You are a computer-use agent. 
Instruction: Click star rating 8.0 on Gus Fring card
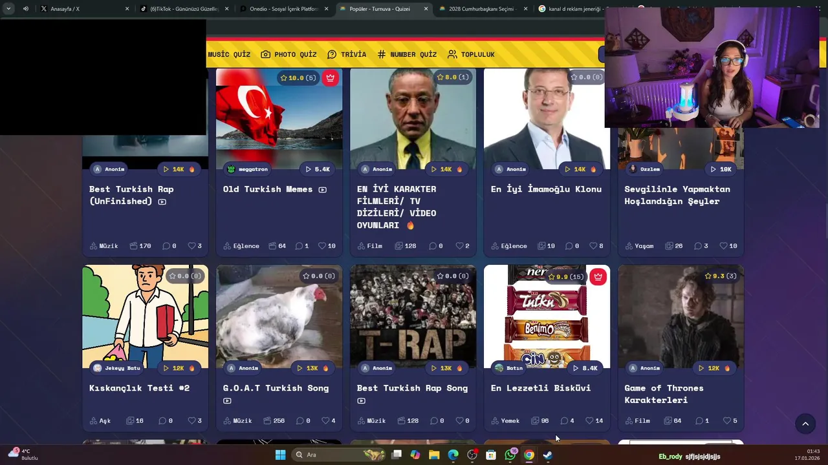(x=452, y=77)
